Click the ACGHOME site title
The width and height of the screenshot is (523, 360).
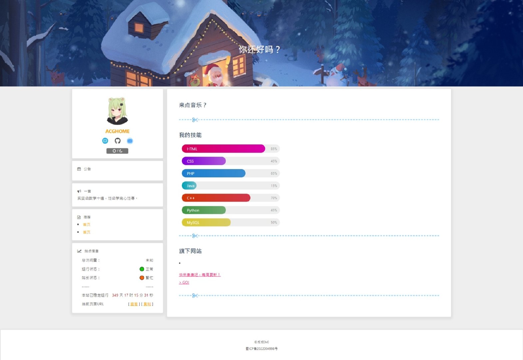coord(117,131)
